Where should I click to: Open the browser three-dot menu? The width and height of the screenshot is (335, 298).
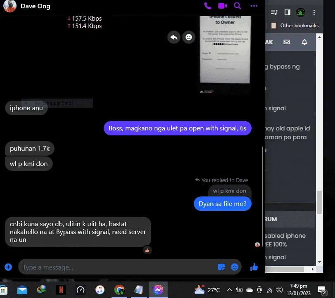314,12
